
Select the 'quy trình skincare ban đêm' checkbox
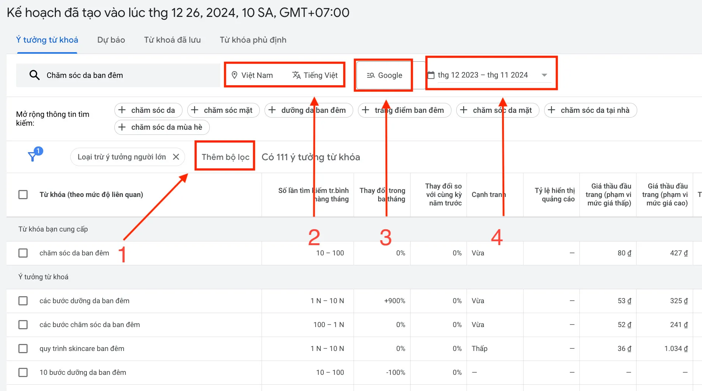pos(23,348)
